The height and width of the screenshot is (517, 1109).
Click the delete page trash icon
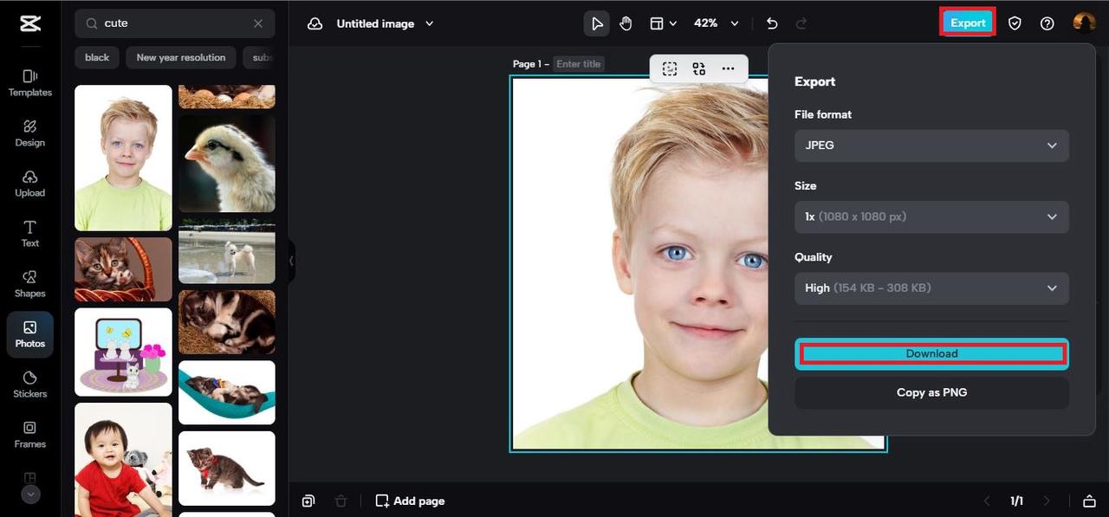340,501
